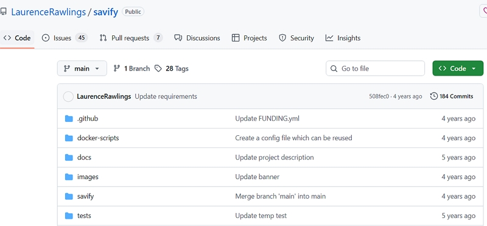Switch to the Discussions tab
487x226 pixels.
(x=197, y=38)
